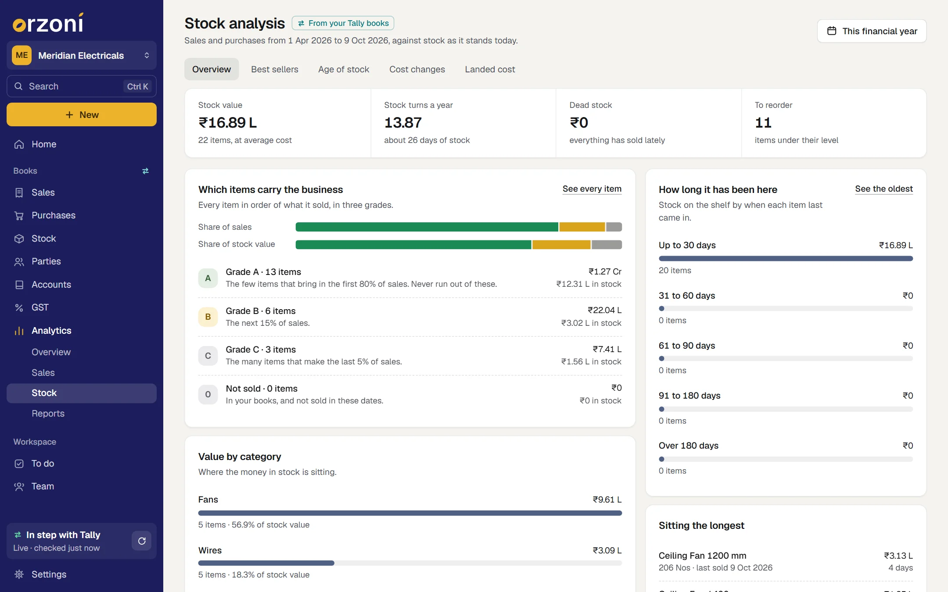This screenshot has width=948, height=592.
Task: Follow the See every item link
Action: tap(592, 189)
